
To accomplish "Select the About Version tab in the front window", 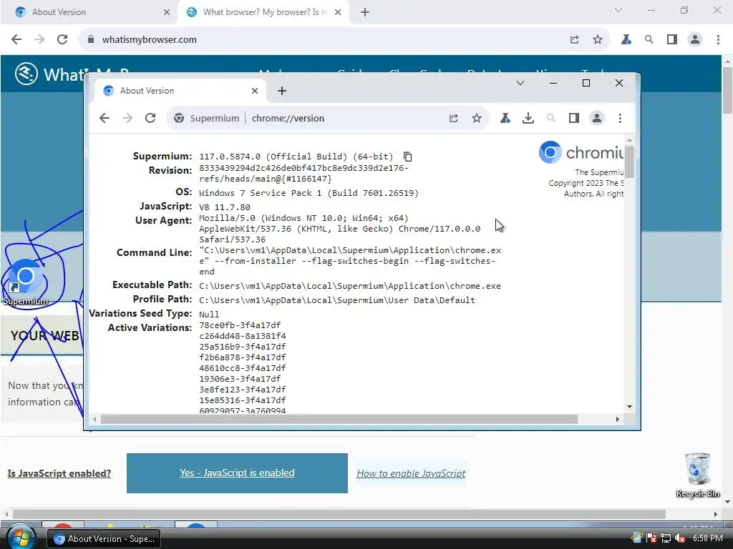I will pos(180,91).
